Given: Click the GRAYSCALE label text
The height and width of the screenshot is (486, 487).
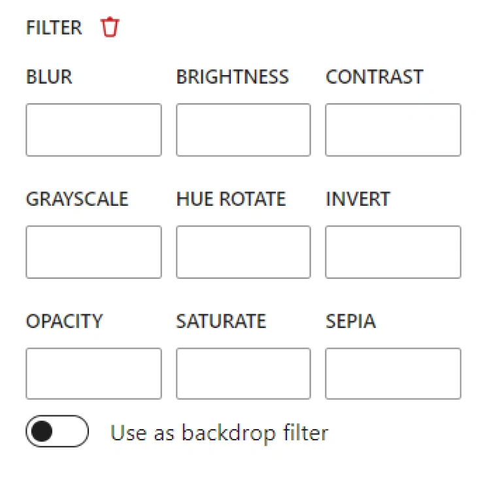Looking at the screenshot, I should point(77,199).
